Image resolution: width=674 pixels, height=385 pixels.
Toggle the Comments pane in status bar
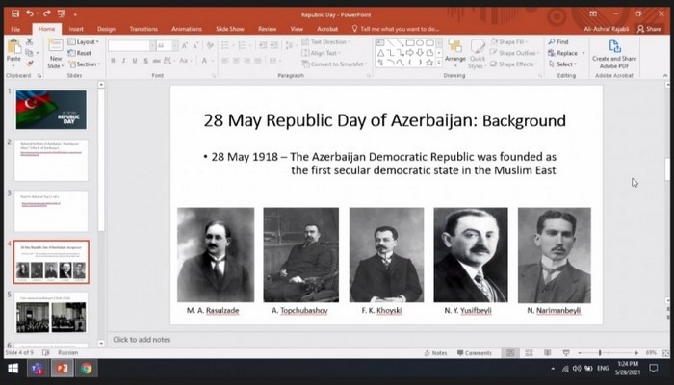[x=473, y=353]
